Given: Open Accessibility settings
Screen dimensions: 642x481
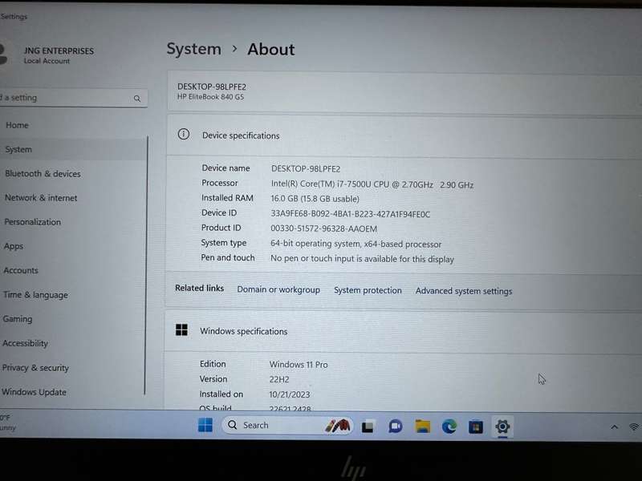Looking at the screenshot, I should pyautogui.click(x=25, y=343).
